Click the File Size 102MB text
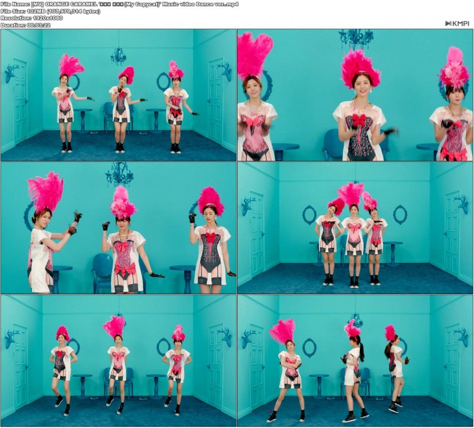The image size is (474, 428). pos(51,11)
